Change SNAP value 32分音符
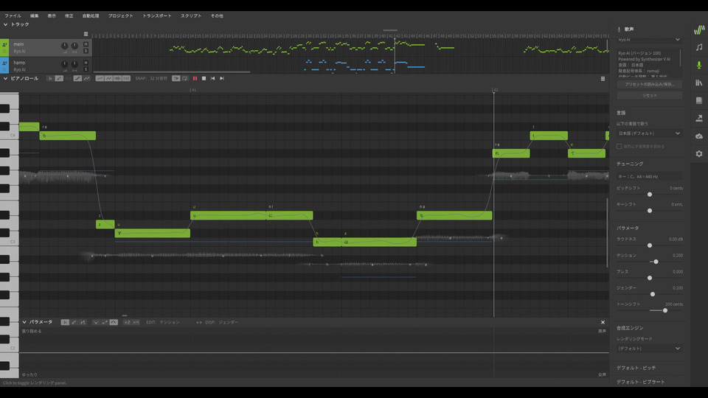 pos(159,79)
